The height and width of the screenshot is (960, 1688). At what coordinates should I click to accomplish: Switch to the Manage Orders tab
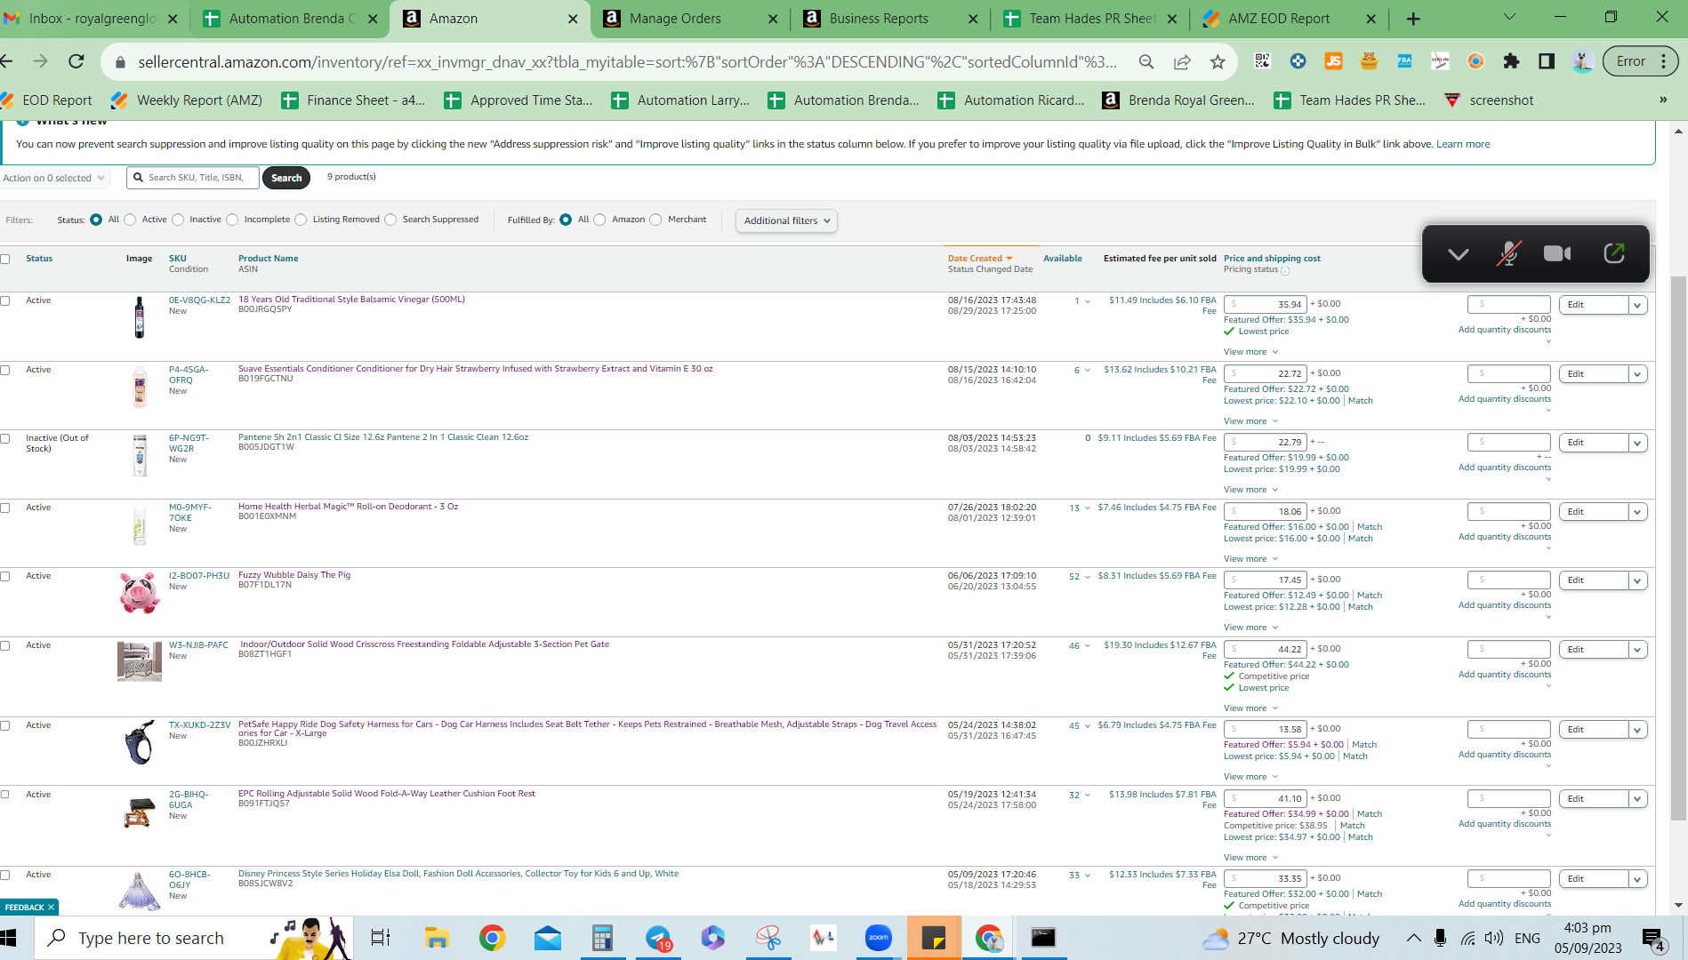pyautogui.click(x=688, y=19)
